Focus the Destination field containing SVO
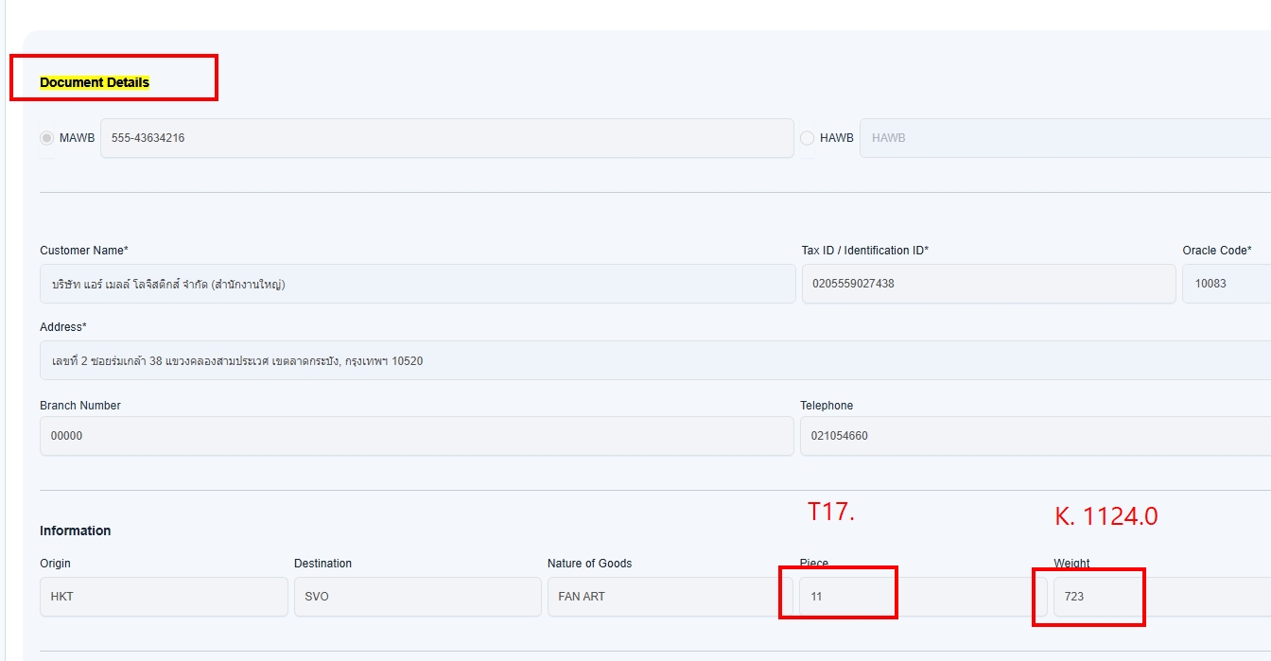Image resolution: width=1271 pixels, height=661 pixels. pyautogui.click(x=417, y=597)
